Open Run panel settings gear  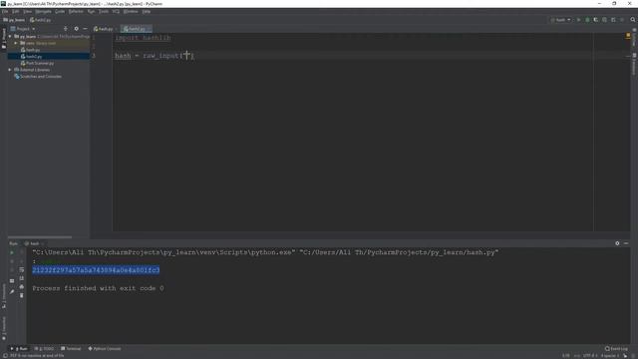(x=617, y=243)
